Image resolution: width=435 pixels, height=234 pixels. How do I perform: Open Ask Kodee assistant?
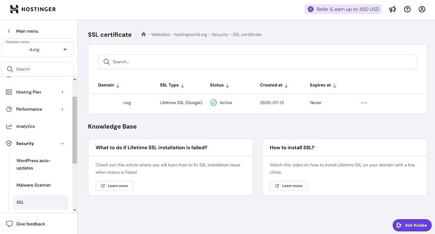412,225
